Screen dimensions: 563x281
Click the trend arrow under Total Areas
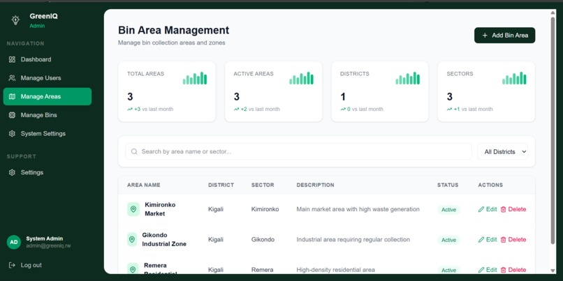pyautogui.click(x=130, y=109)
